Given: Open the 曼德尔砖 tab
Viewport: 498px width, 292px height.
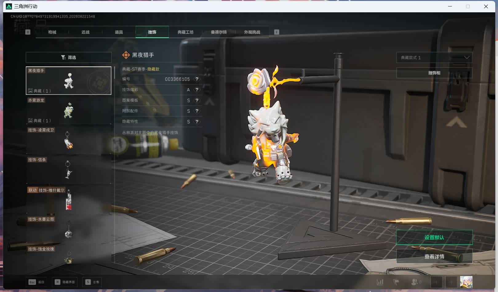Looking at the screenshot, I should pyautogui.click(x=219, y=32).
